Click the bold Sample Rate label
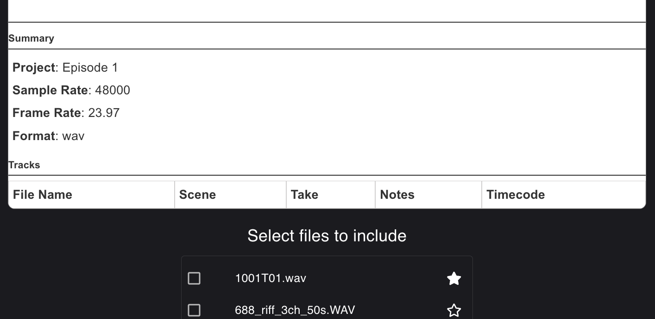This screenshot has width=655, height=319. pos(50,90)
